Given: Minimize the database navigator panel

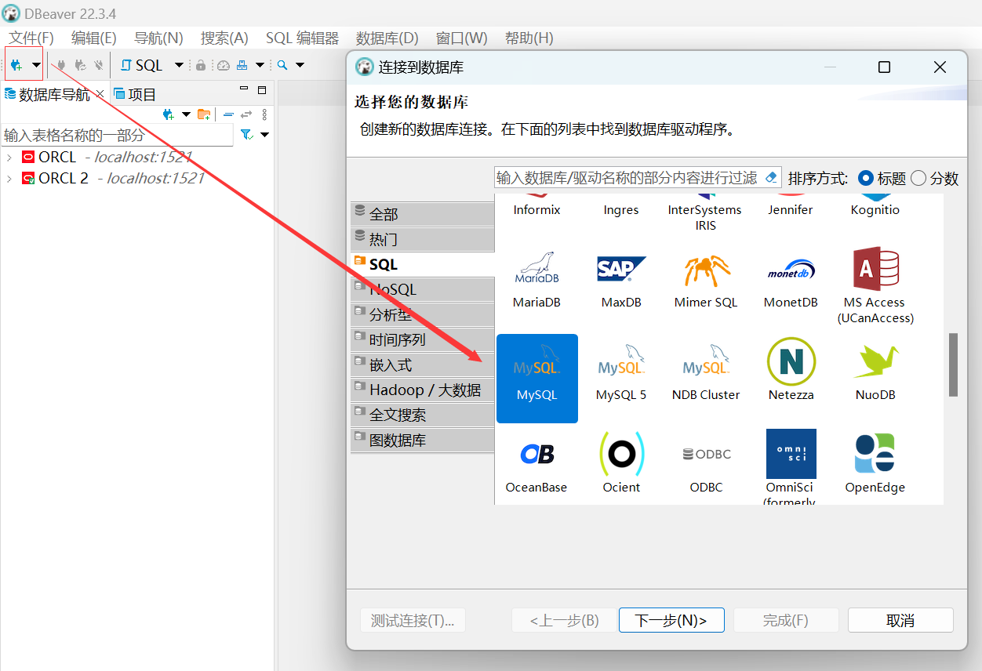Looking at the screenshot, I should (244, 89).
